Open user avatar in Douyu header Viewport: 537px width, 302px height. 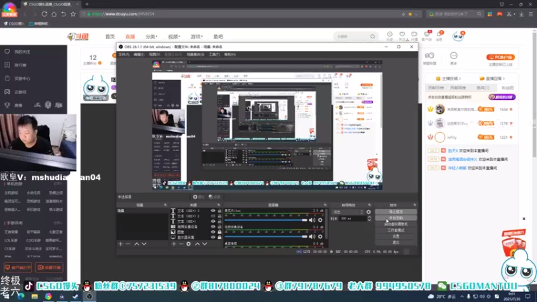pyautogui.click(x=458, y=36)
